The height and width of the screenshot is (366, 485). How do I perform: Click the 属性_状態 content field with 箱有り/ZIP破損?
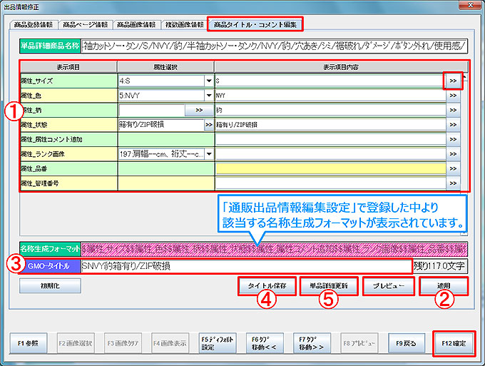(330, 125)
